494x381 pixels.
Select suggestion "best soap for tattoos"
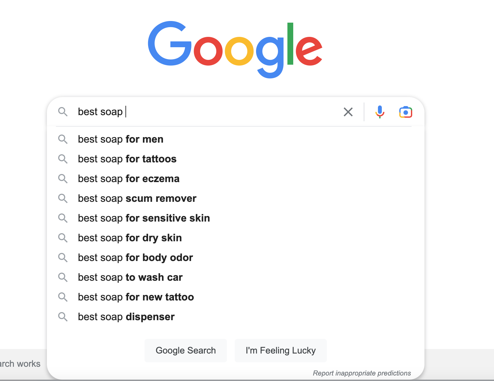point(127,159)
